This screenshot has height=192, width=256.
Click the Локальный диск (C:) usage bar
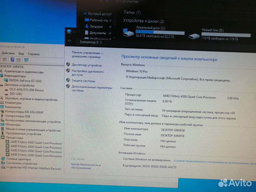point(160,32)
